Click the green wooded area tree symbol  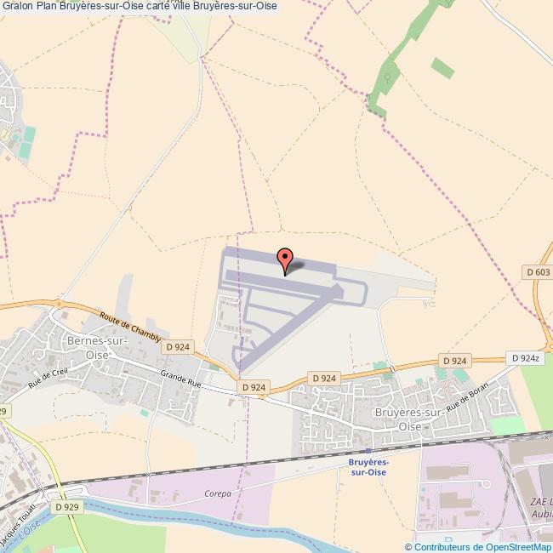388,77
